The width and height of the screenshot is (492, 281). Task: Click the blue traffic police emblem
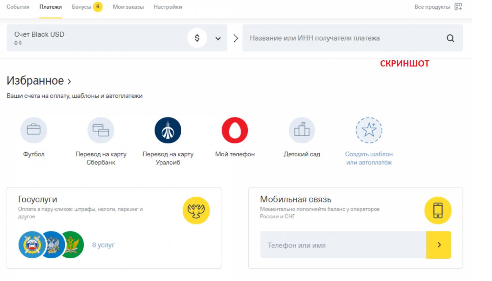coord(31,244)
